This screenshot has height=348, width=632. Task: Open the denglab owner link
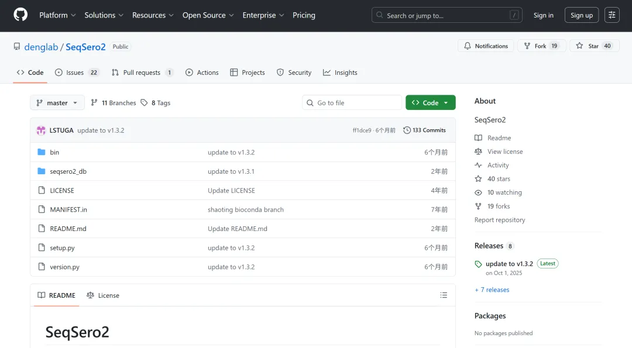(x=41, y=47)
